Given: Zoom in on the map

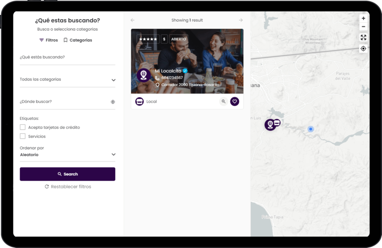Looking at the screenshot, I should click(363, 18).
